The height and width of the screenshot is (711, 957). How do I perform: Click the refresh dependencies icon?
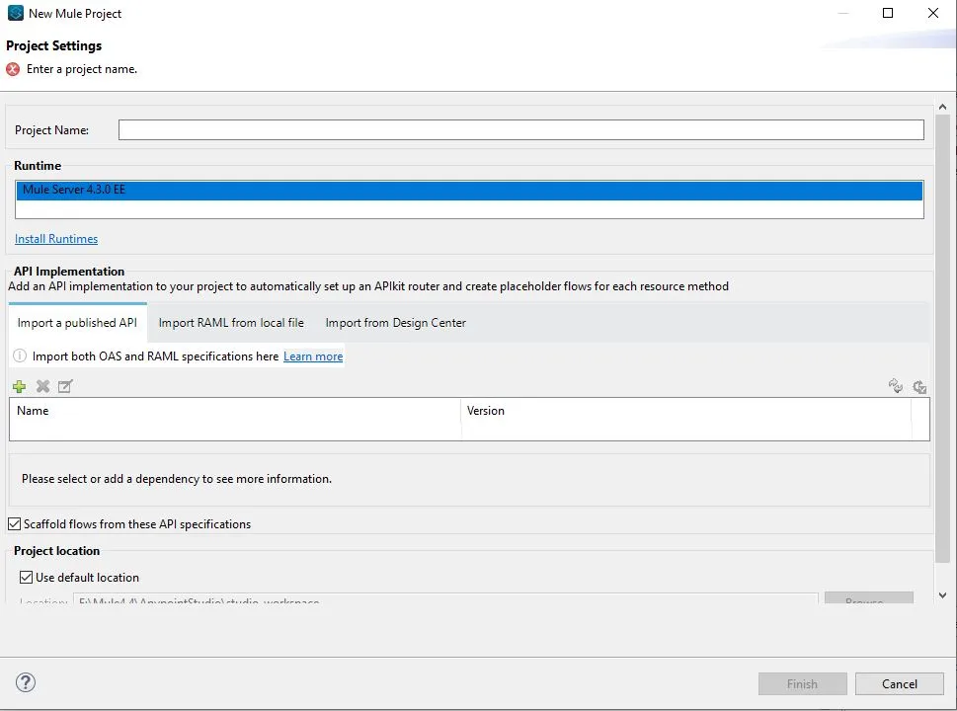tap(896, 386)
